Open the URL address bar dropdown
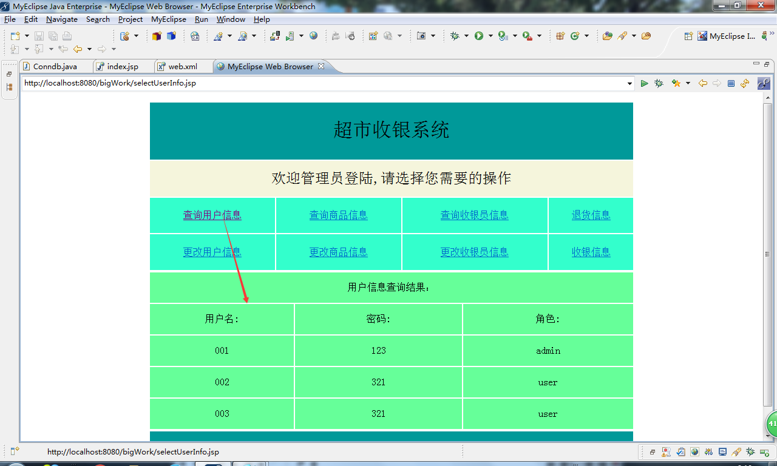This screenshot has width=777, height=466. [x=629, y=84]
